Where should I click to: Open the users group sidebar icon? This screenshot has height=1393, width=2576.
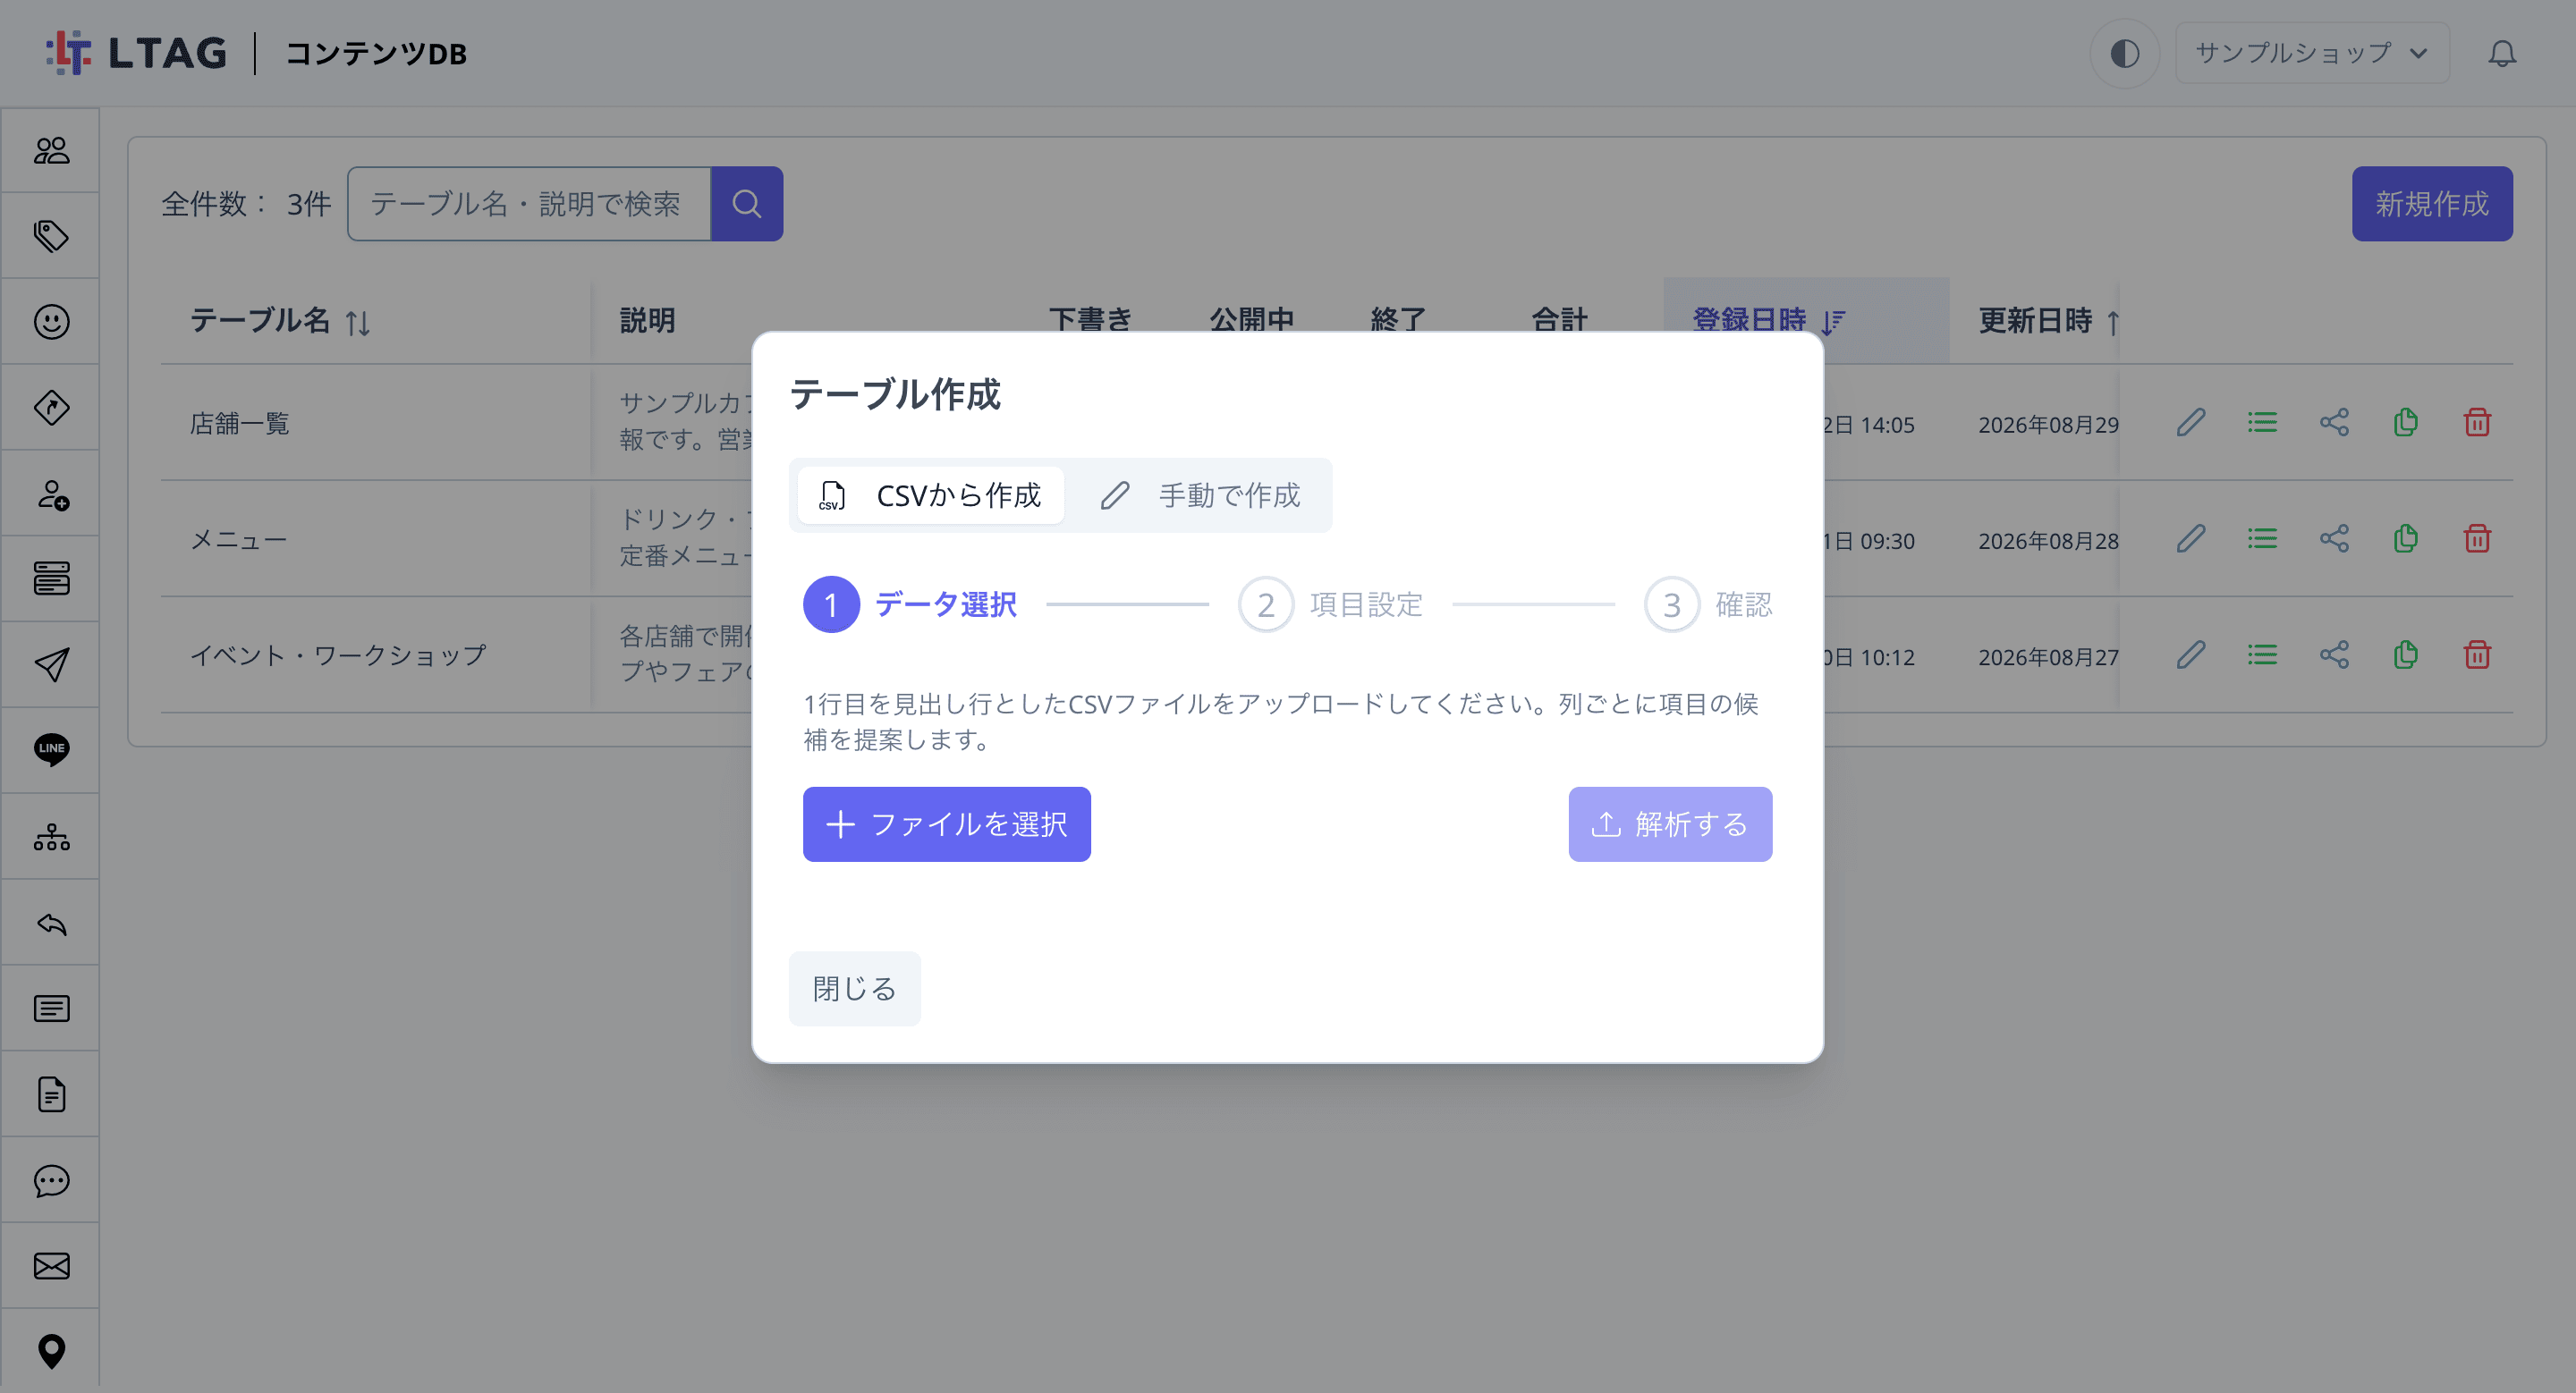51,150
